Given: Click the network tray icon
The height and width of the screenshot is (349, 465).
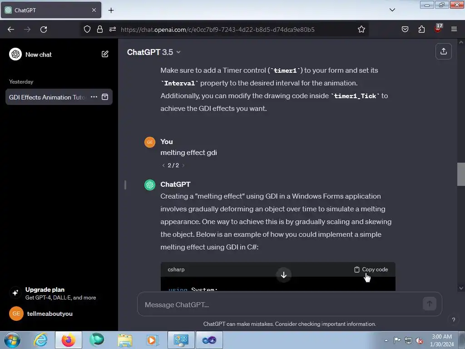Looking at the screenshot, I should tap(408, 340).
